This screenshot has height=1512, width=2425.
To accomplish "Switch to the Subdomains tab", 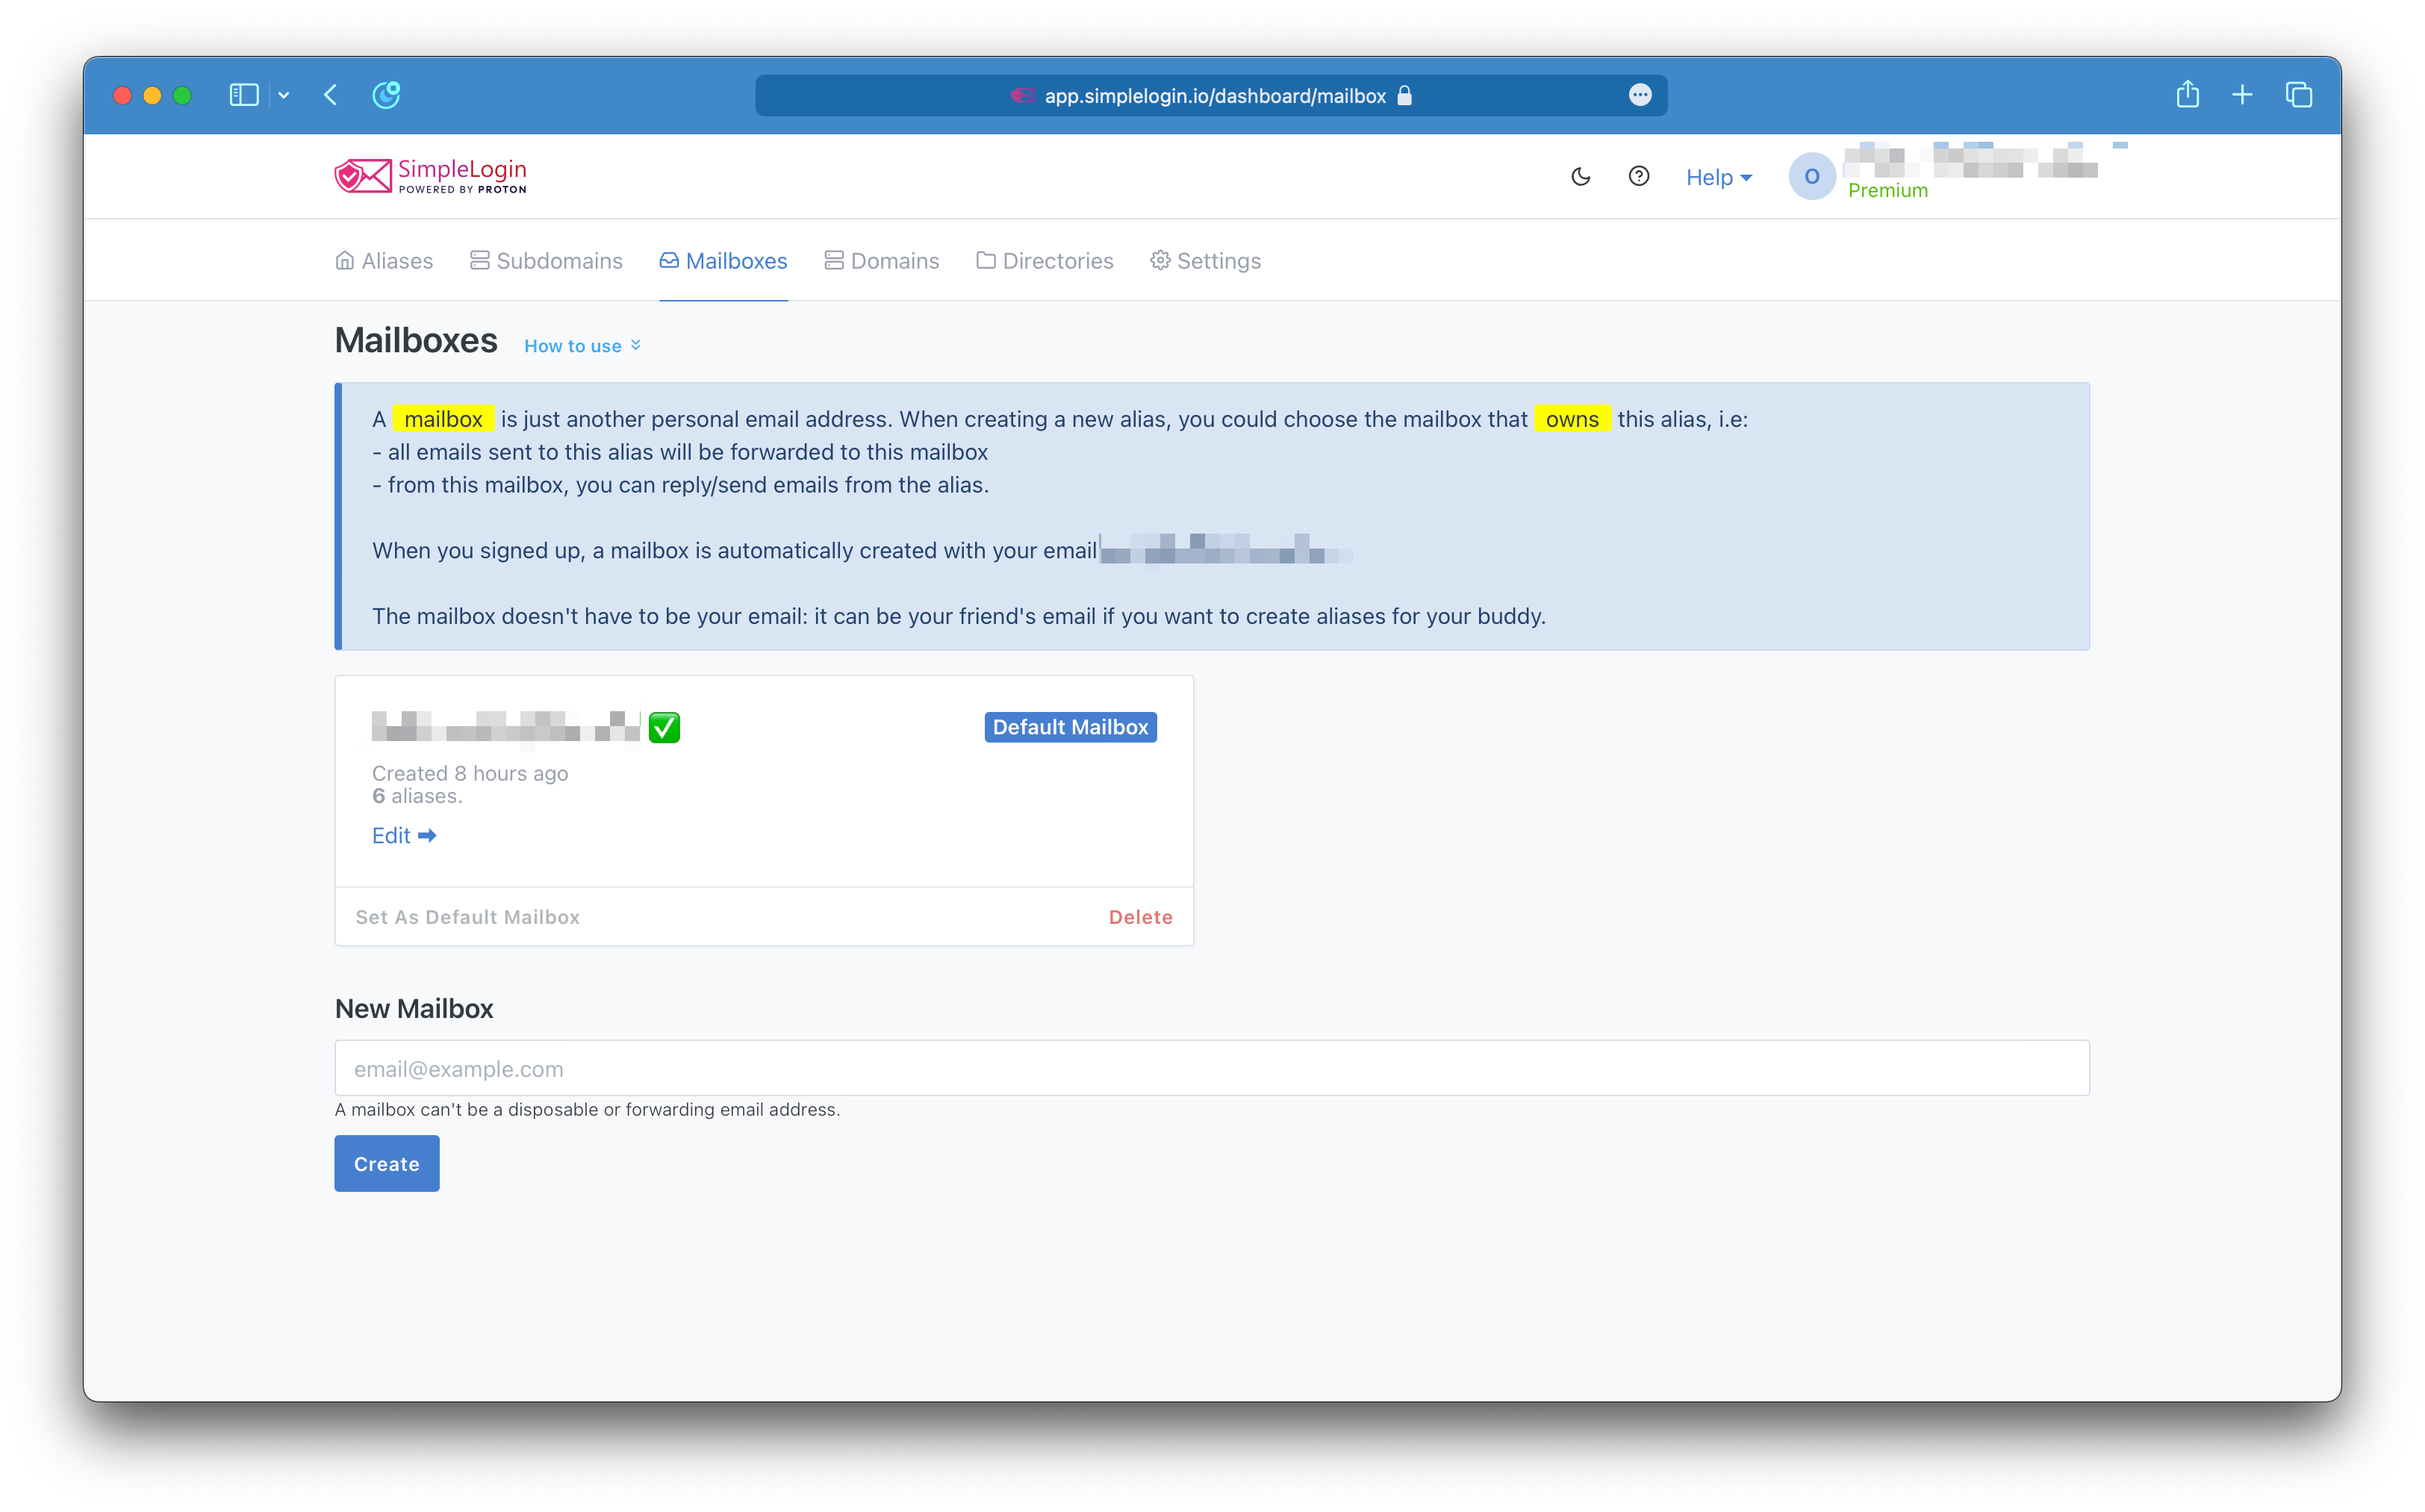I will 547,261.
